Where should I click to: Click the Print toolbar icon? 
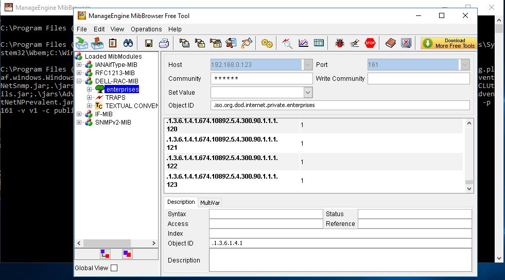pyautogui.click(x=164, y=43)
